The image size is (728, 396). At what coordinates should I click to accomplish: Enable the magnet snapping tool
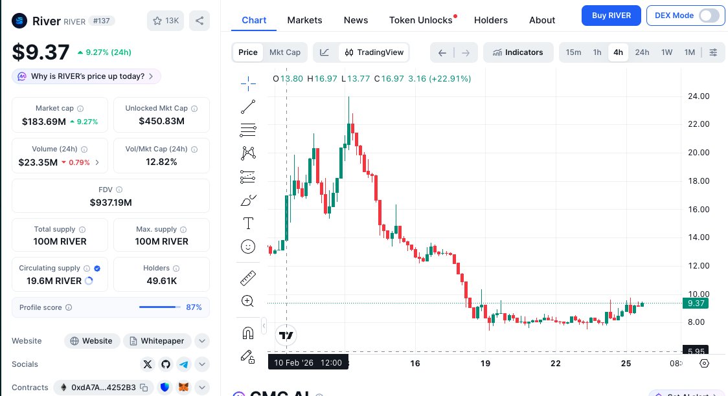click(248, 333)
